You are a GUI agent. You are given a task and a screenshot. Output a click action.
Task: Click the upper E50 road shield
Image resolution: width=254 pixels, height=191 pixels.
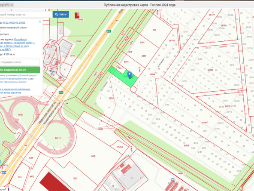109,31
